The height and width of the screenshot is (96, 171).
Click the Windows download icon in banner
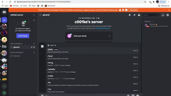tap(126, 10)
